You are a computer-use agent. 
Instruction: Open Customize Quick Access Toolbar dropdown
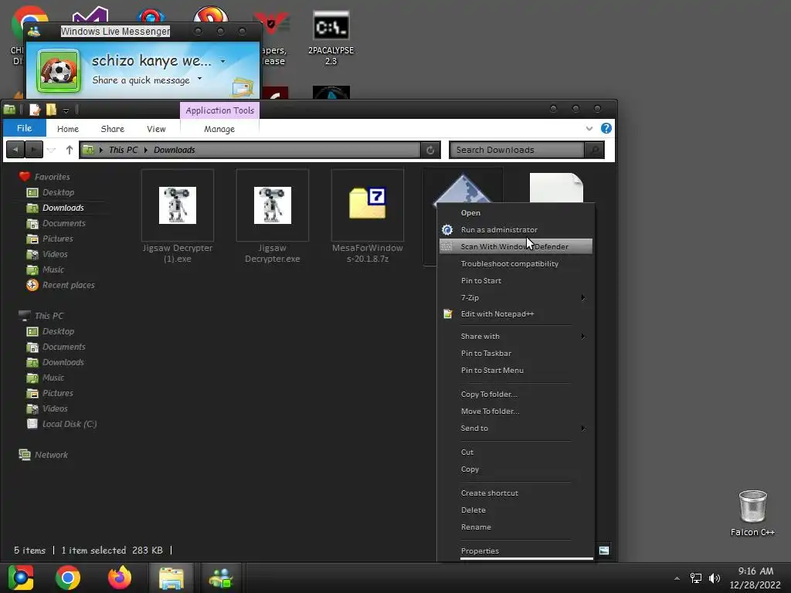[x=66, y=110]
